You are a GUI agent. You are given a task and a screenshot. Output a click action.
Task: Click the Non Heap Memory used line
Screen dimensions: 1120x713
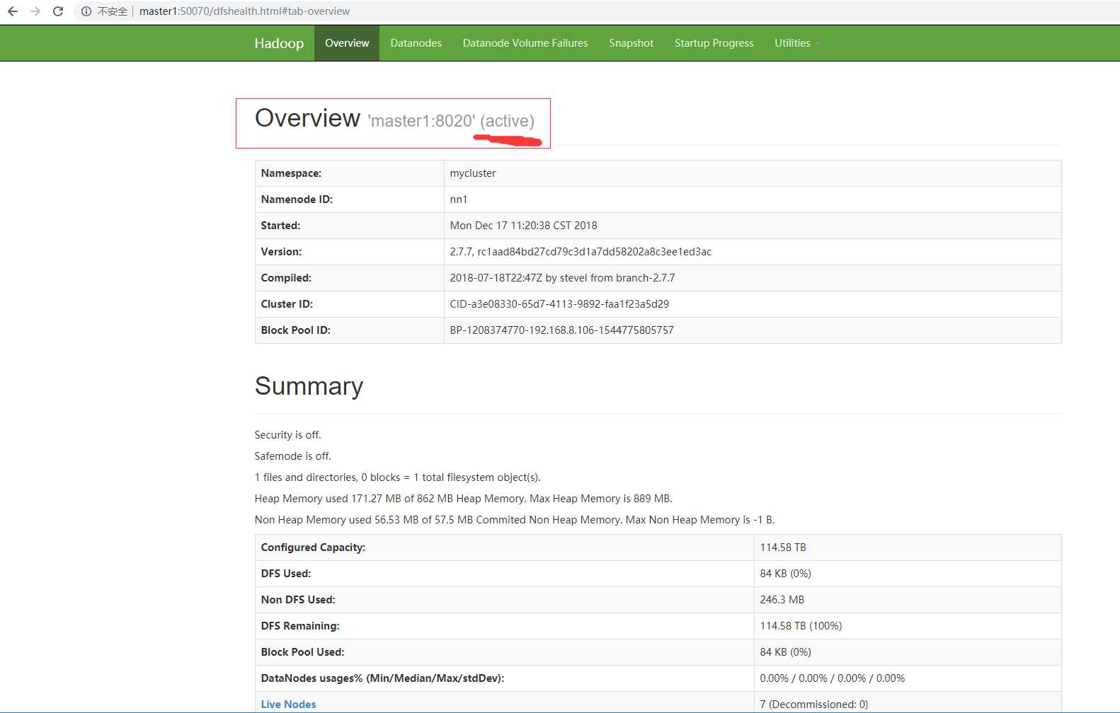[515, 520]
